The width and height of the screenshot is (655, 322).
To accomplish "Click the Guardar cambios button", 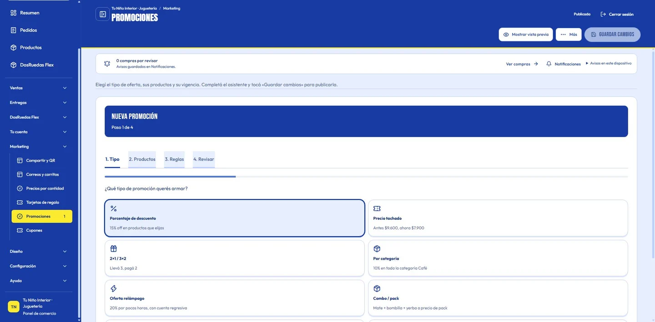I will [612, 35].
